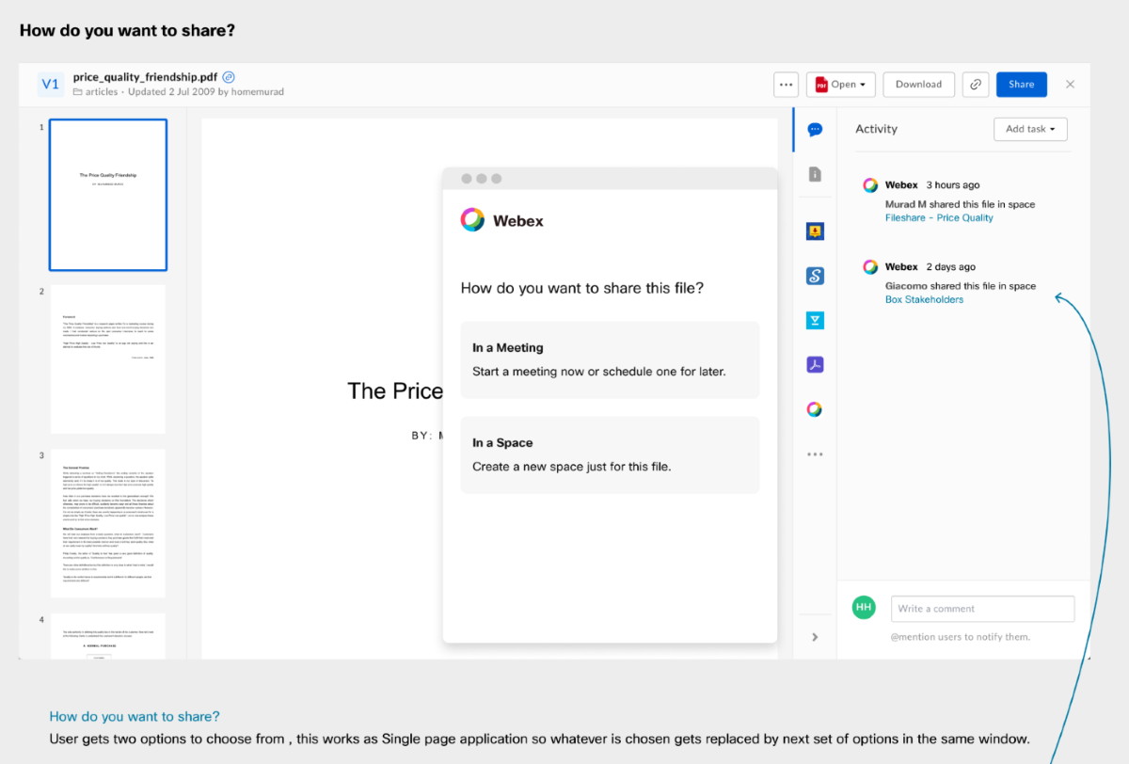Image resolution: width=1129 pixels, height=764 pixels.
Task: Click the '3 hours ago' timestamp
Action: click(x=952, y=185)
